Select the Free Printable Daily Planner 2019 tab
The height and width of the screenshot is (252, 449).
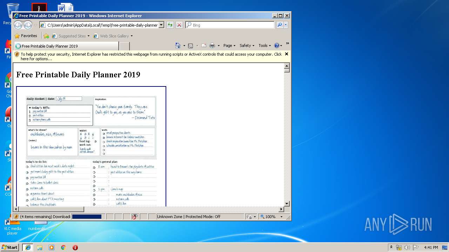click(x=66, y=46)
